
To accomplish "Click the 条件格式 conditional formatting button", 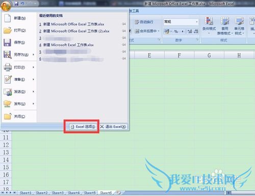I will 209,25.
